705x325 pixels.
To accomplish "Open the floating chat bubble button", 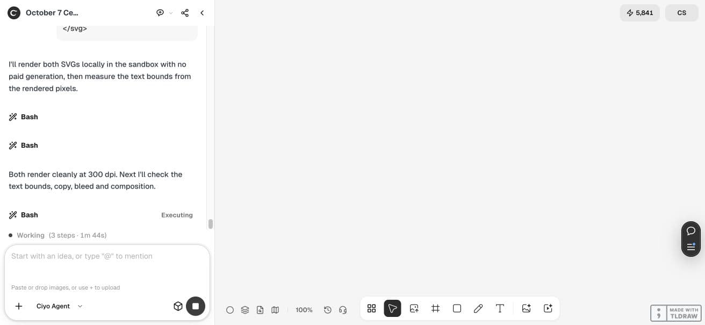I will [x=691, y=231].
